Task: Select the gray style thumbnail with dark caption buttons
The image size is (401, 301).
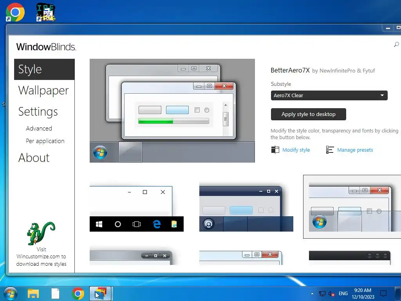Action: tap(131, 257)
